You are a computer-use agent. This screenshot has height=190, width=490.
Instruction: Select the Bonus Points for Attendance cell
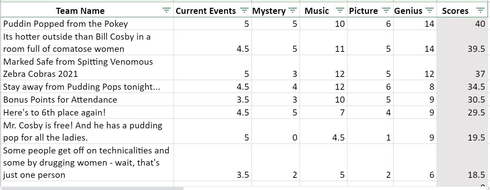coord(87,100)
